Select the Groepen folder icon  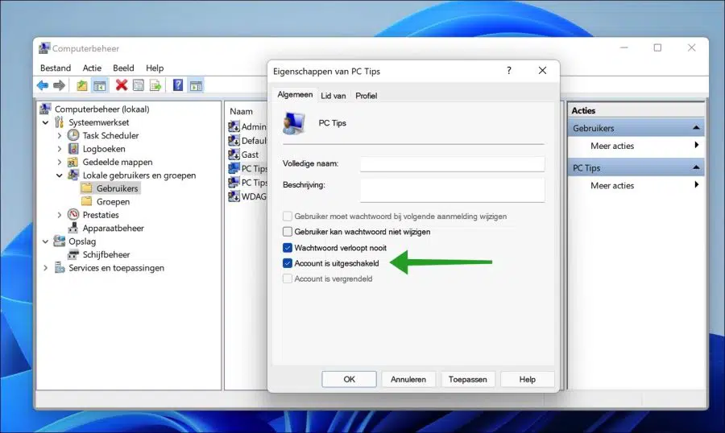(86, 201)
